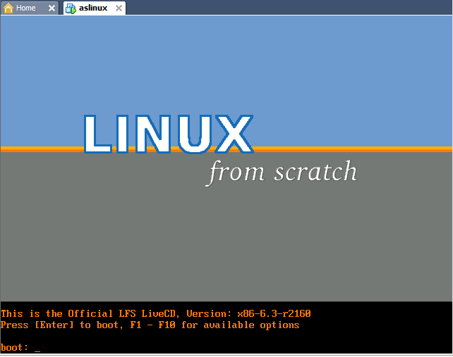This screenshot has width=453, height=357.
Task: Click the LINUX logo in VM screen
Action: pos(169,134)
